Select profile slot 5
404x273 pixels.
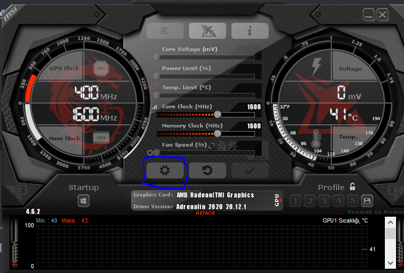[353, 201]
